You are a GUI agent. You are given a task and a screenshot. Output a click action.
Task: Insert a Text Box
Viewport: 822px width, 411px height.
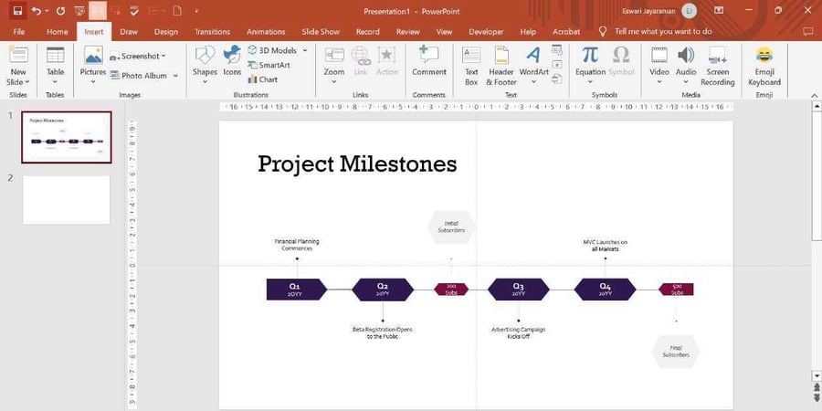click(x=471, y=66)
